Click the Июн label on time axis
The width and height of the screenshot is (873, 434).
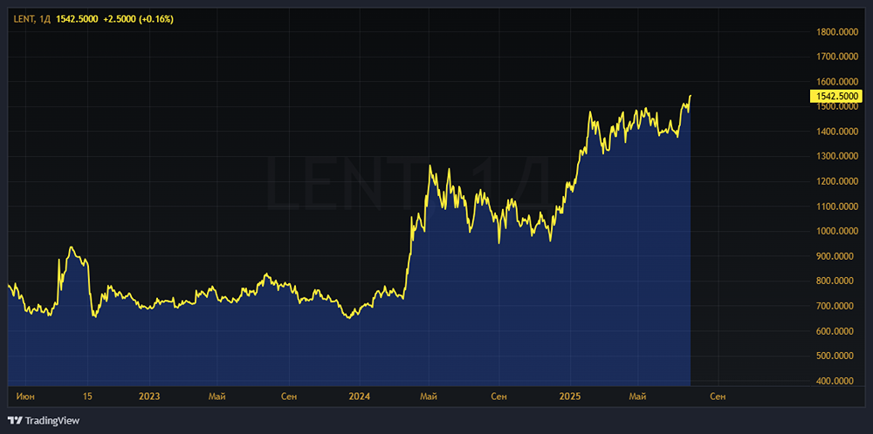click(x=25, y=397)
